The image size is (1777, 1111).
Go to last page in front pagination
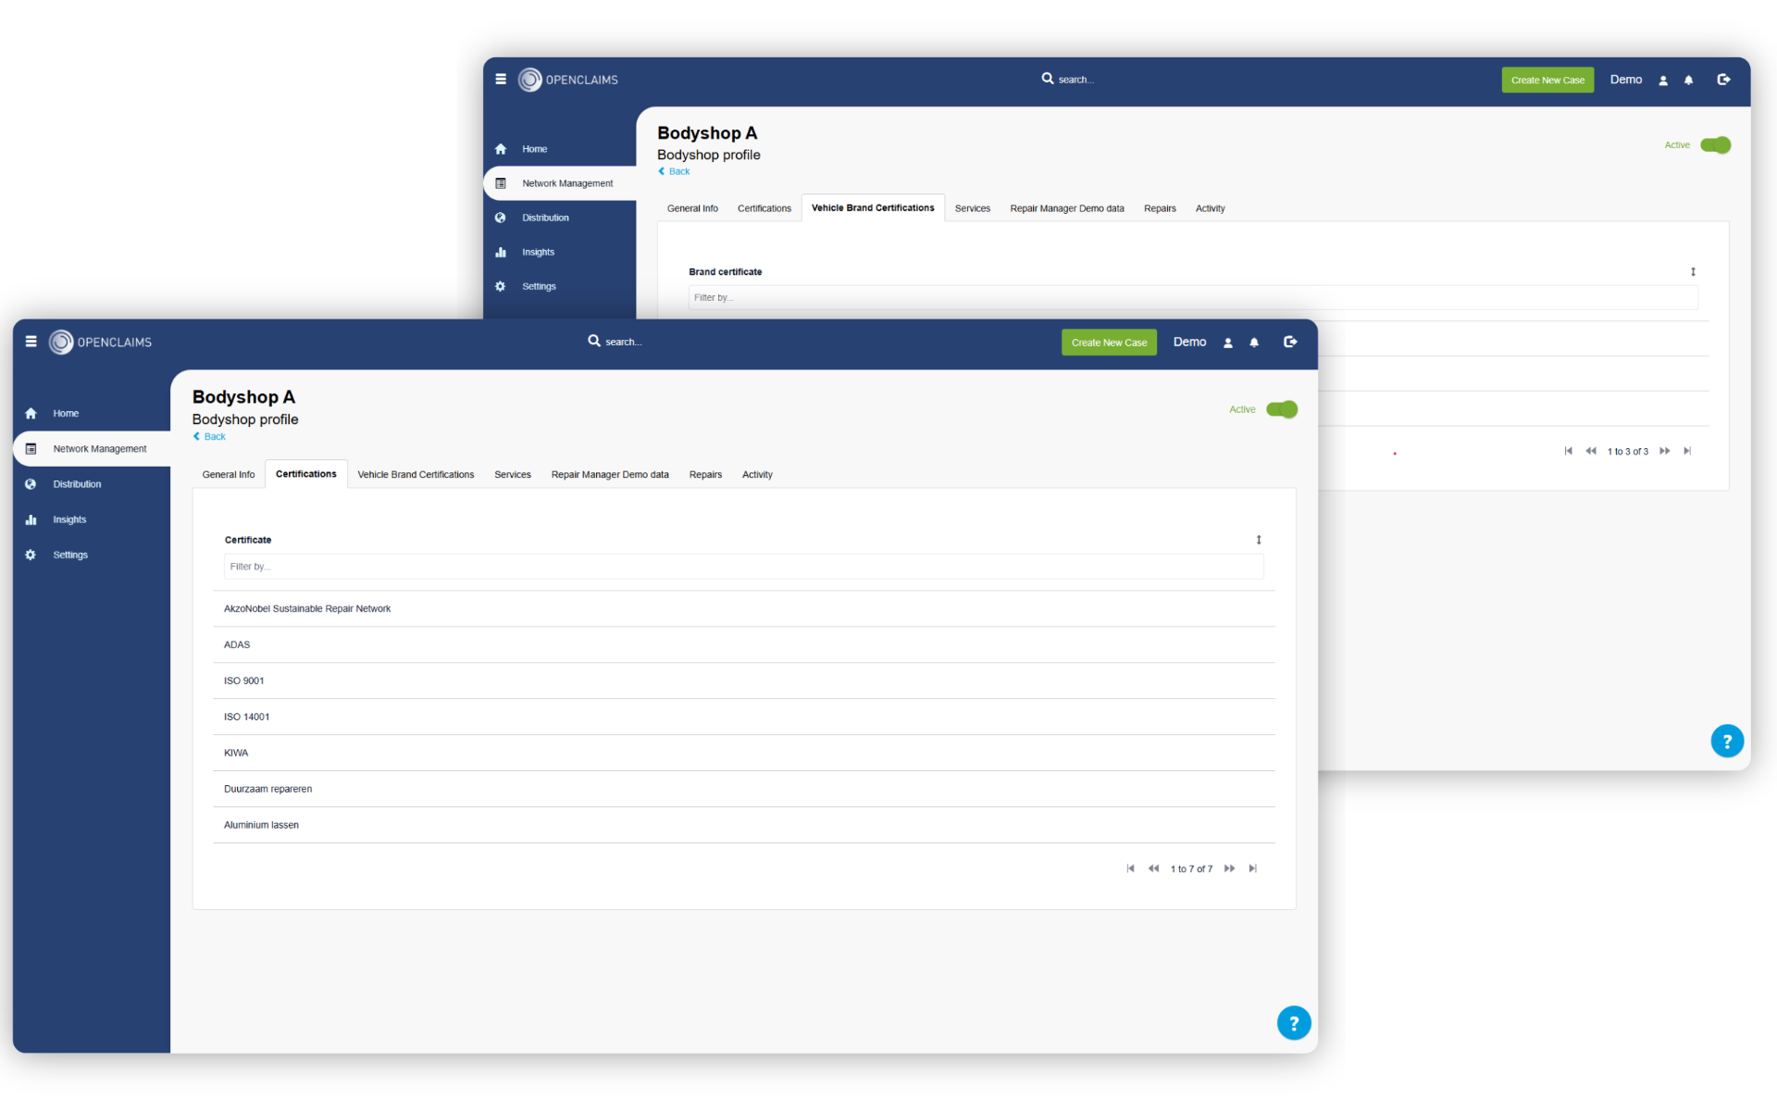pyautogui.click(x=1252, y=868)
